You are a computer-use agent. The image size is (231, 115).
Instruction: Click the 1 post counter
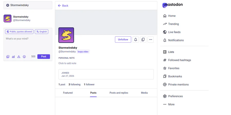click(x=62, y=84)
